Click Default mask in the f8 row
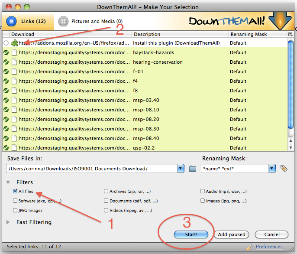 238,91
